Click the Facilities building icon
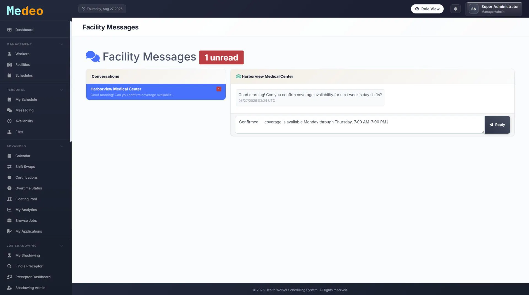This screenshot has height=295, width=529. coord(9,65)
